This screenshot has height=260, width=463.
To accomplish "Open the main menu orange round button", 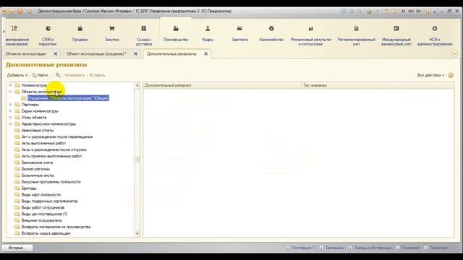I will (x=4, y=12).
